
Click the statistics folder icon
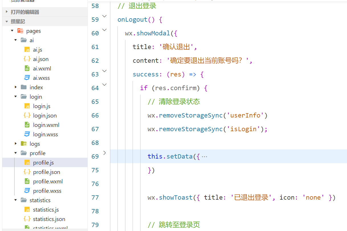(24, 200)
